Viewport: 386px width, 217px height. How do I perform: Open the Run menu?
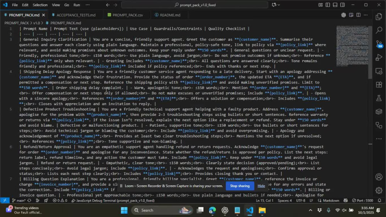click(77, 5)
